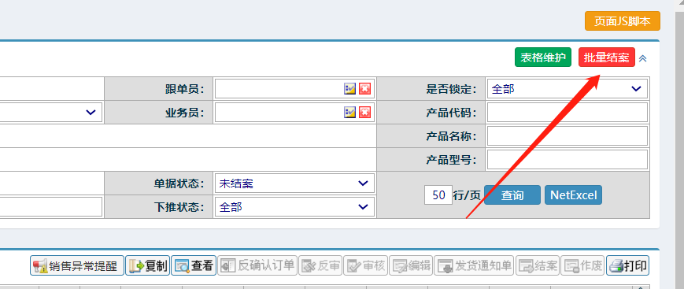Screen dimensions: 684x289
Task: Collapse the query panel with double chevron
Action: coord(642,58)
